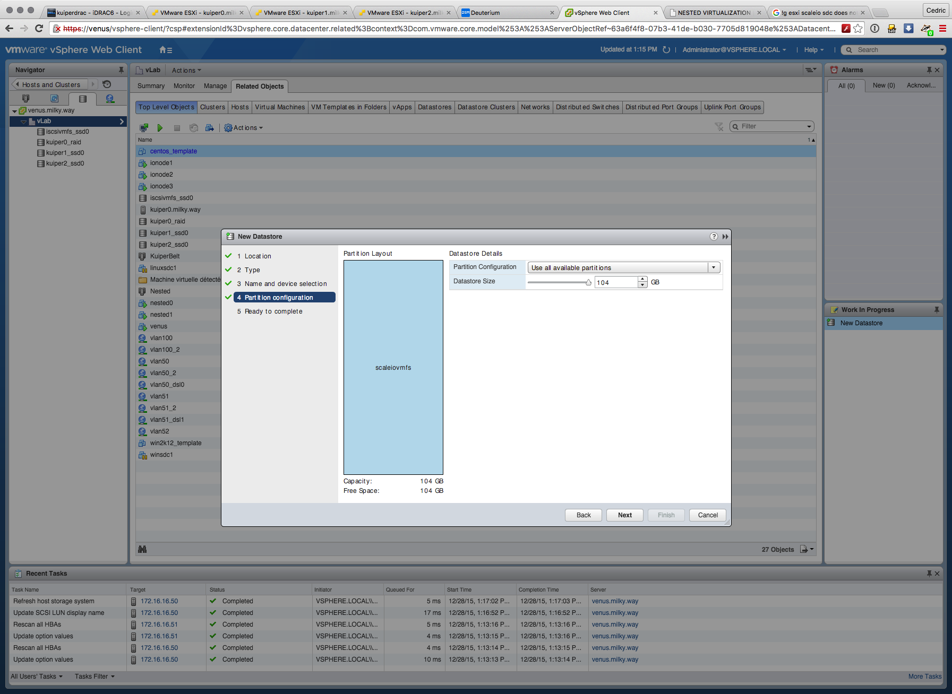The width and height of the screenshot is (952, 694).
Task: Click the refresh icon beside the update time
Action: point(666,50)
